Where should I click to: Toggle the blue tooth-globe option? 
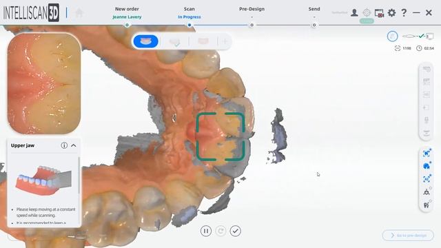tap(427, 166)
